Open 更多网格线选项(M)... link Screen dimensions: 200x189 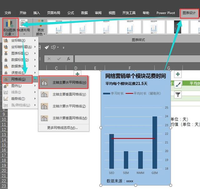click(x=62, y=128)
